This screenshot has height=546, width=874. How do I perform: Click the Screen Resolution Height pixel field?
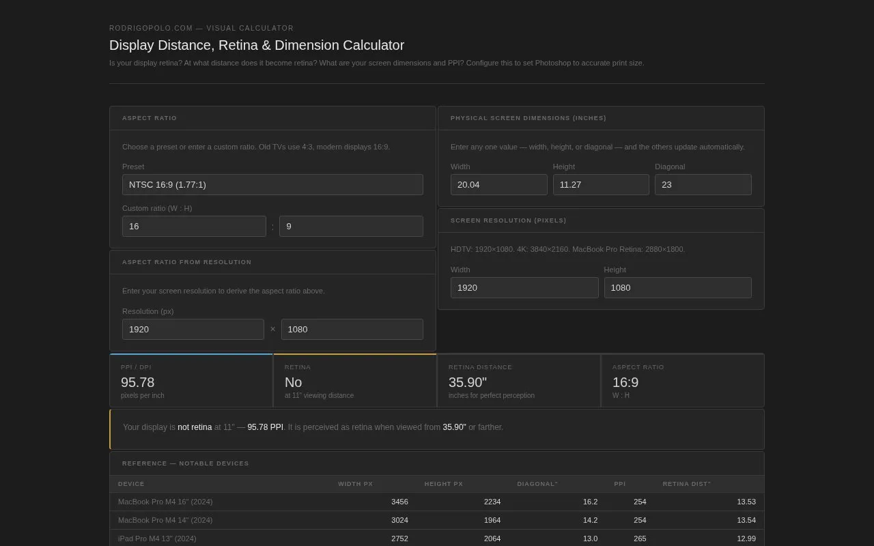click(x=678, y=287)
